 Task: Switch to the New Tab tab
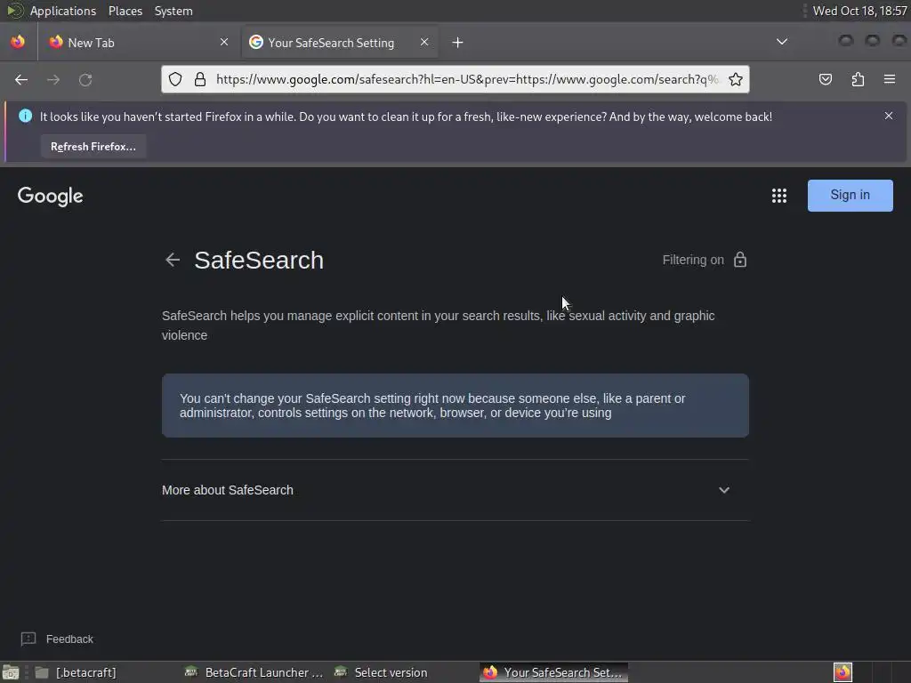(x=140, y=43)
